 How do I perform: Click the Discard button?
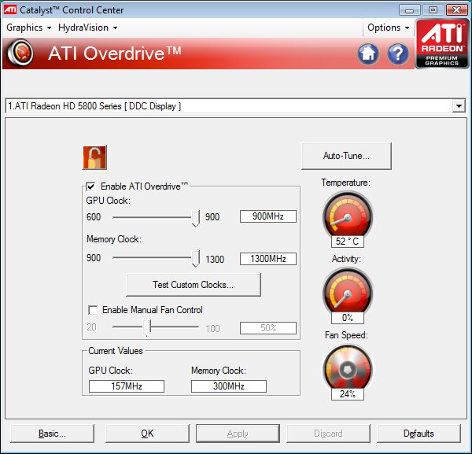[328, 434]
